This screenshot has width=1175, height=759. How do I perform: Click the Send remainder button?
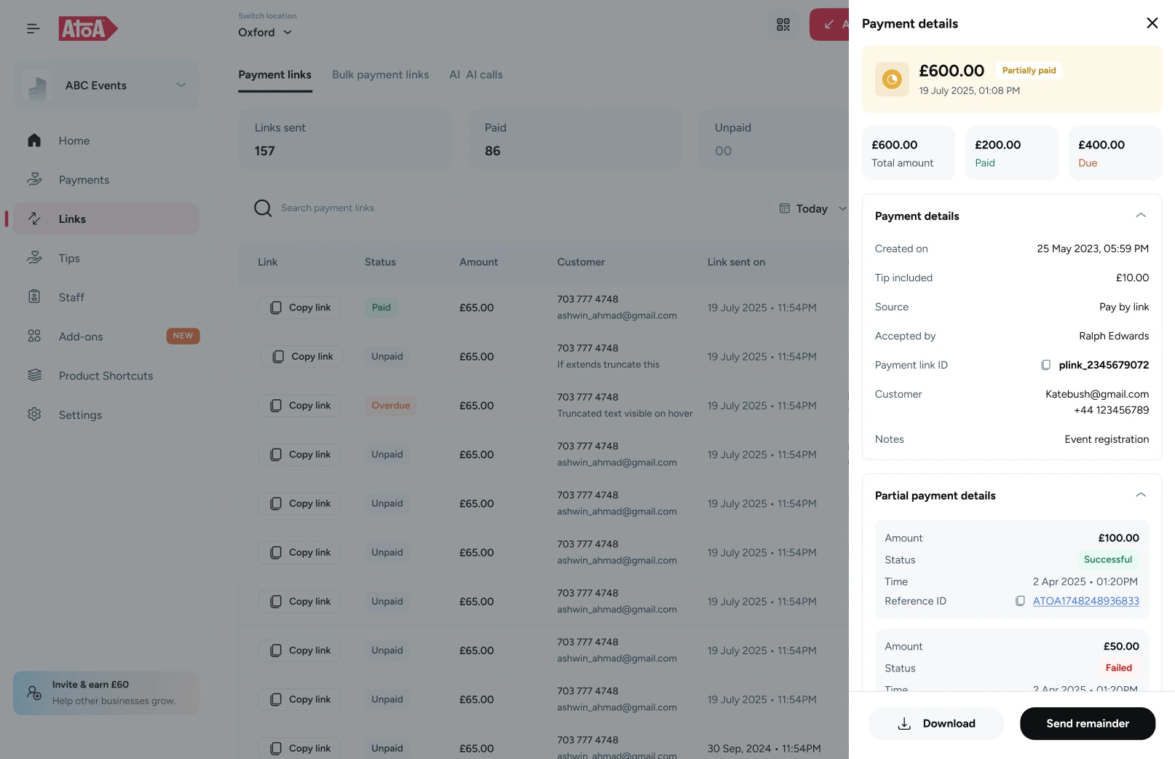1088,723
